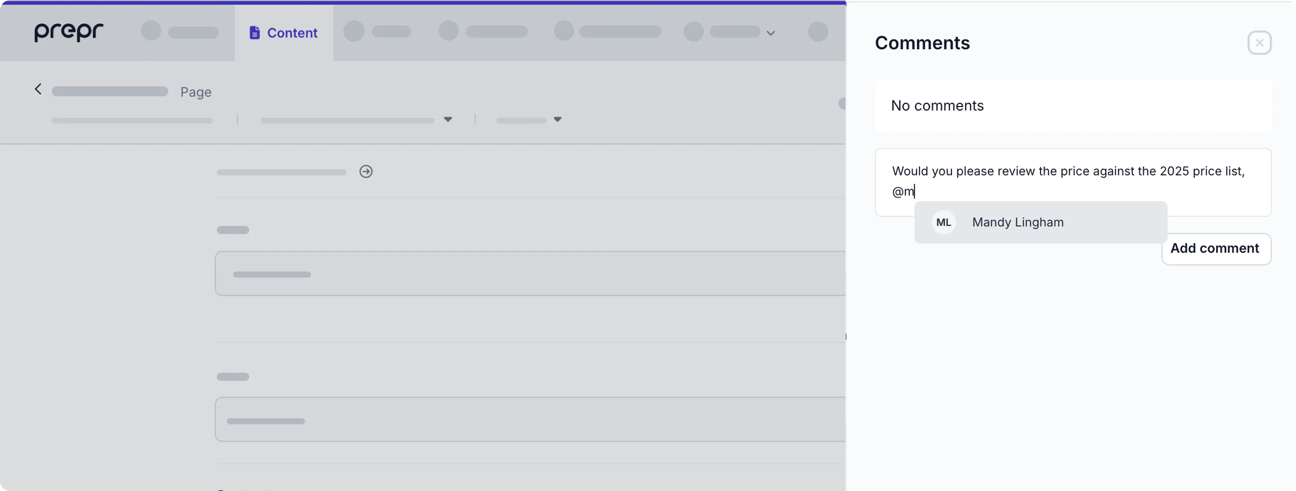Click the Page breadcrumb label
Screen dimensions: 1296x491
point(196,91)
